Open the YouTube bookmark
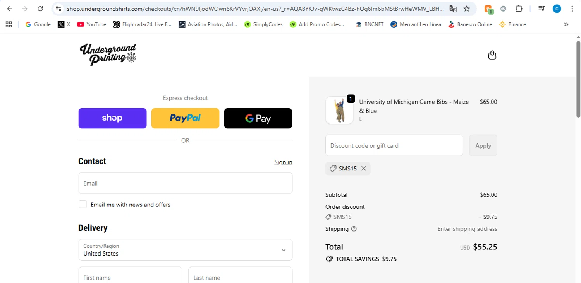 tap(91, 24)
